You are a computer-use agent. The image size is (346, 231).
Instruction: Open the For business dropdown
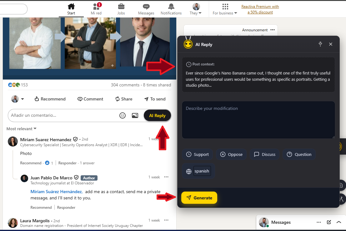[225, 9]
